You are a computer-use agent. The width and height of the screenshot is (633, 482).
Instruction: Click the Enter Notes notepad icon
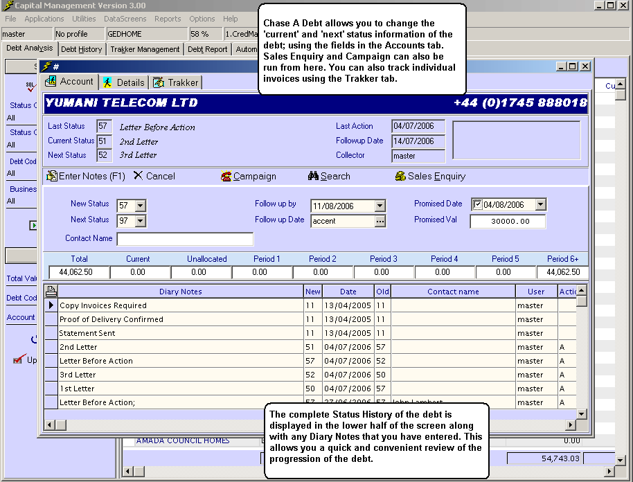tap(51, 176)
